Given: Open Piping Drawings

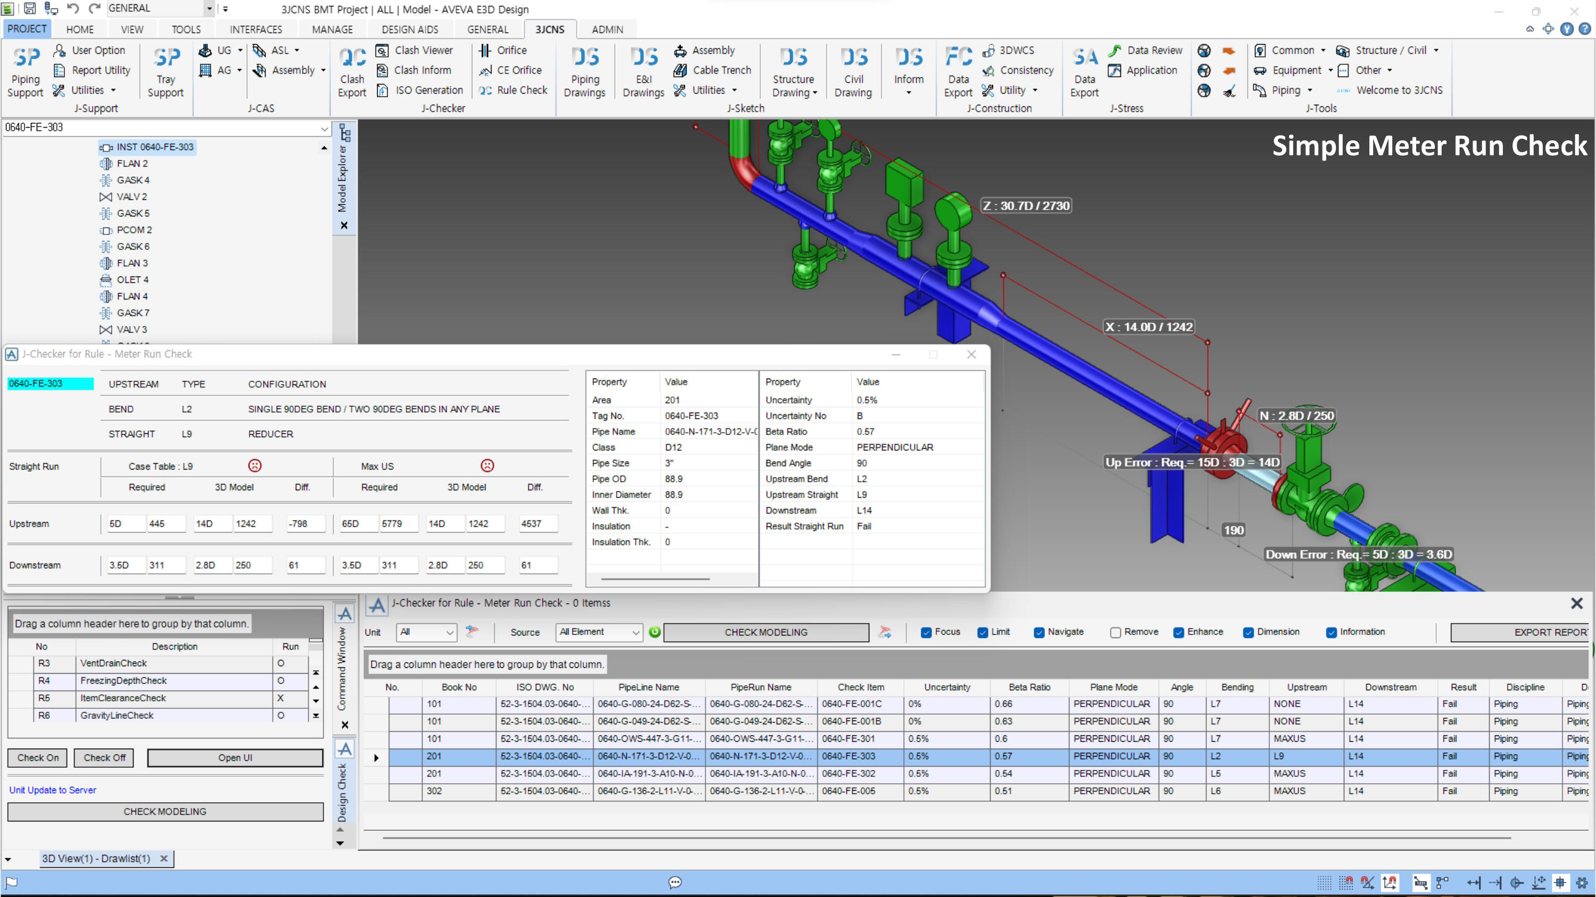Looking at the screenshot, I should click(584, 72).
